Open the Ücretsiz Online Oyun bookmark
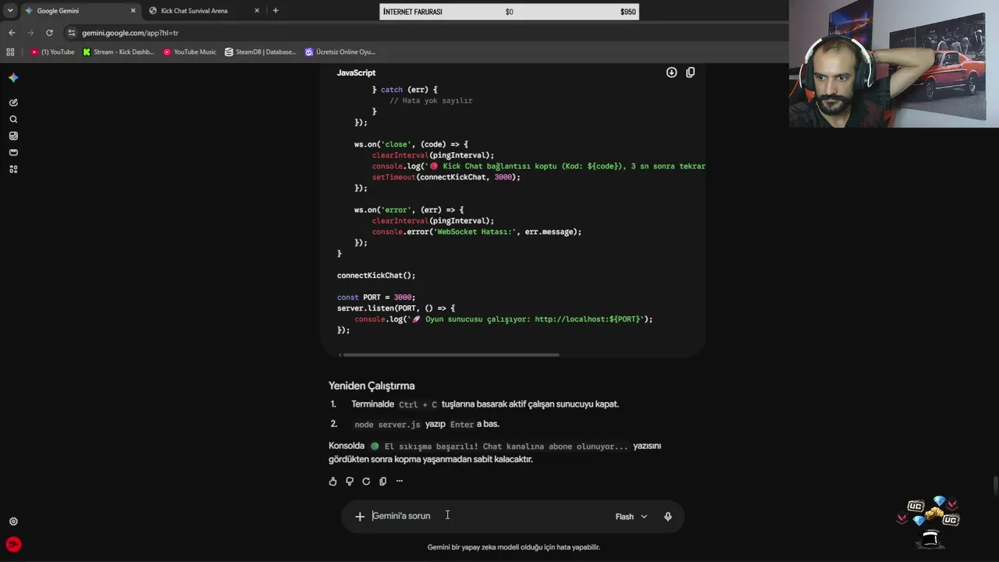This screenshot has width=999, height=562. tap(340, 52)
